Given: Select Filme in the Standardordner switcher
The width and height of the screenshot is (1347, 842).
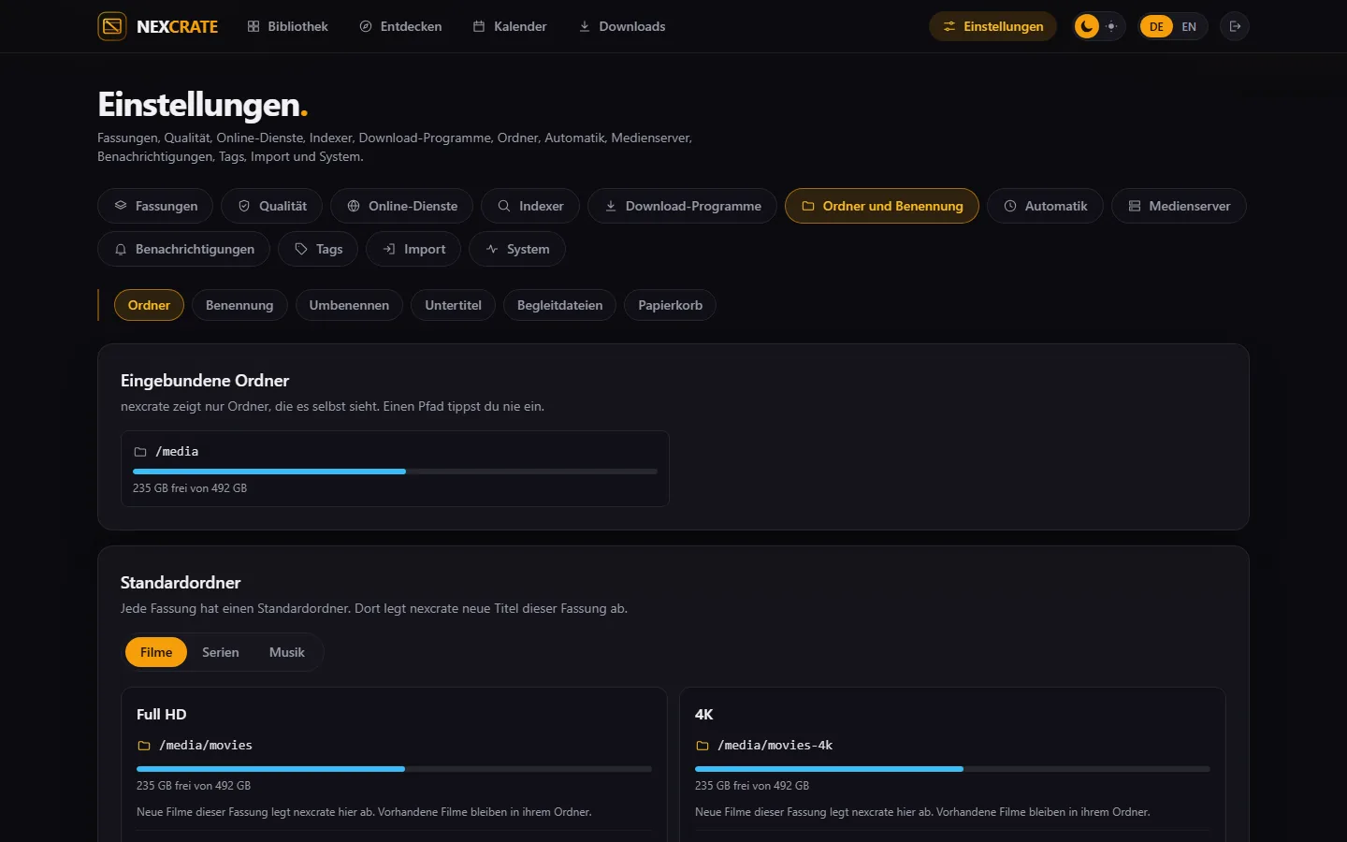Looking at the screenshot, I should point(156,652).
